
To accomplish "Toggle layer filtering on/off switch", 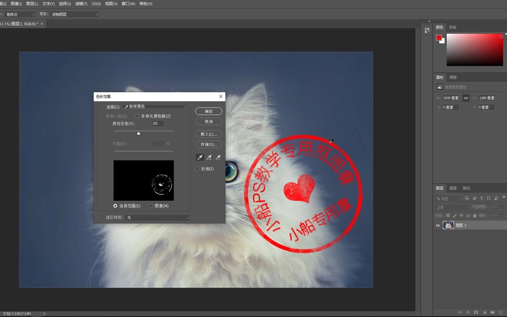I will click(504, 198).
